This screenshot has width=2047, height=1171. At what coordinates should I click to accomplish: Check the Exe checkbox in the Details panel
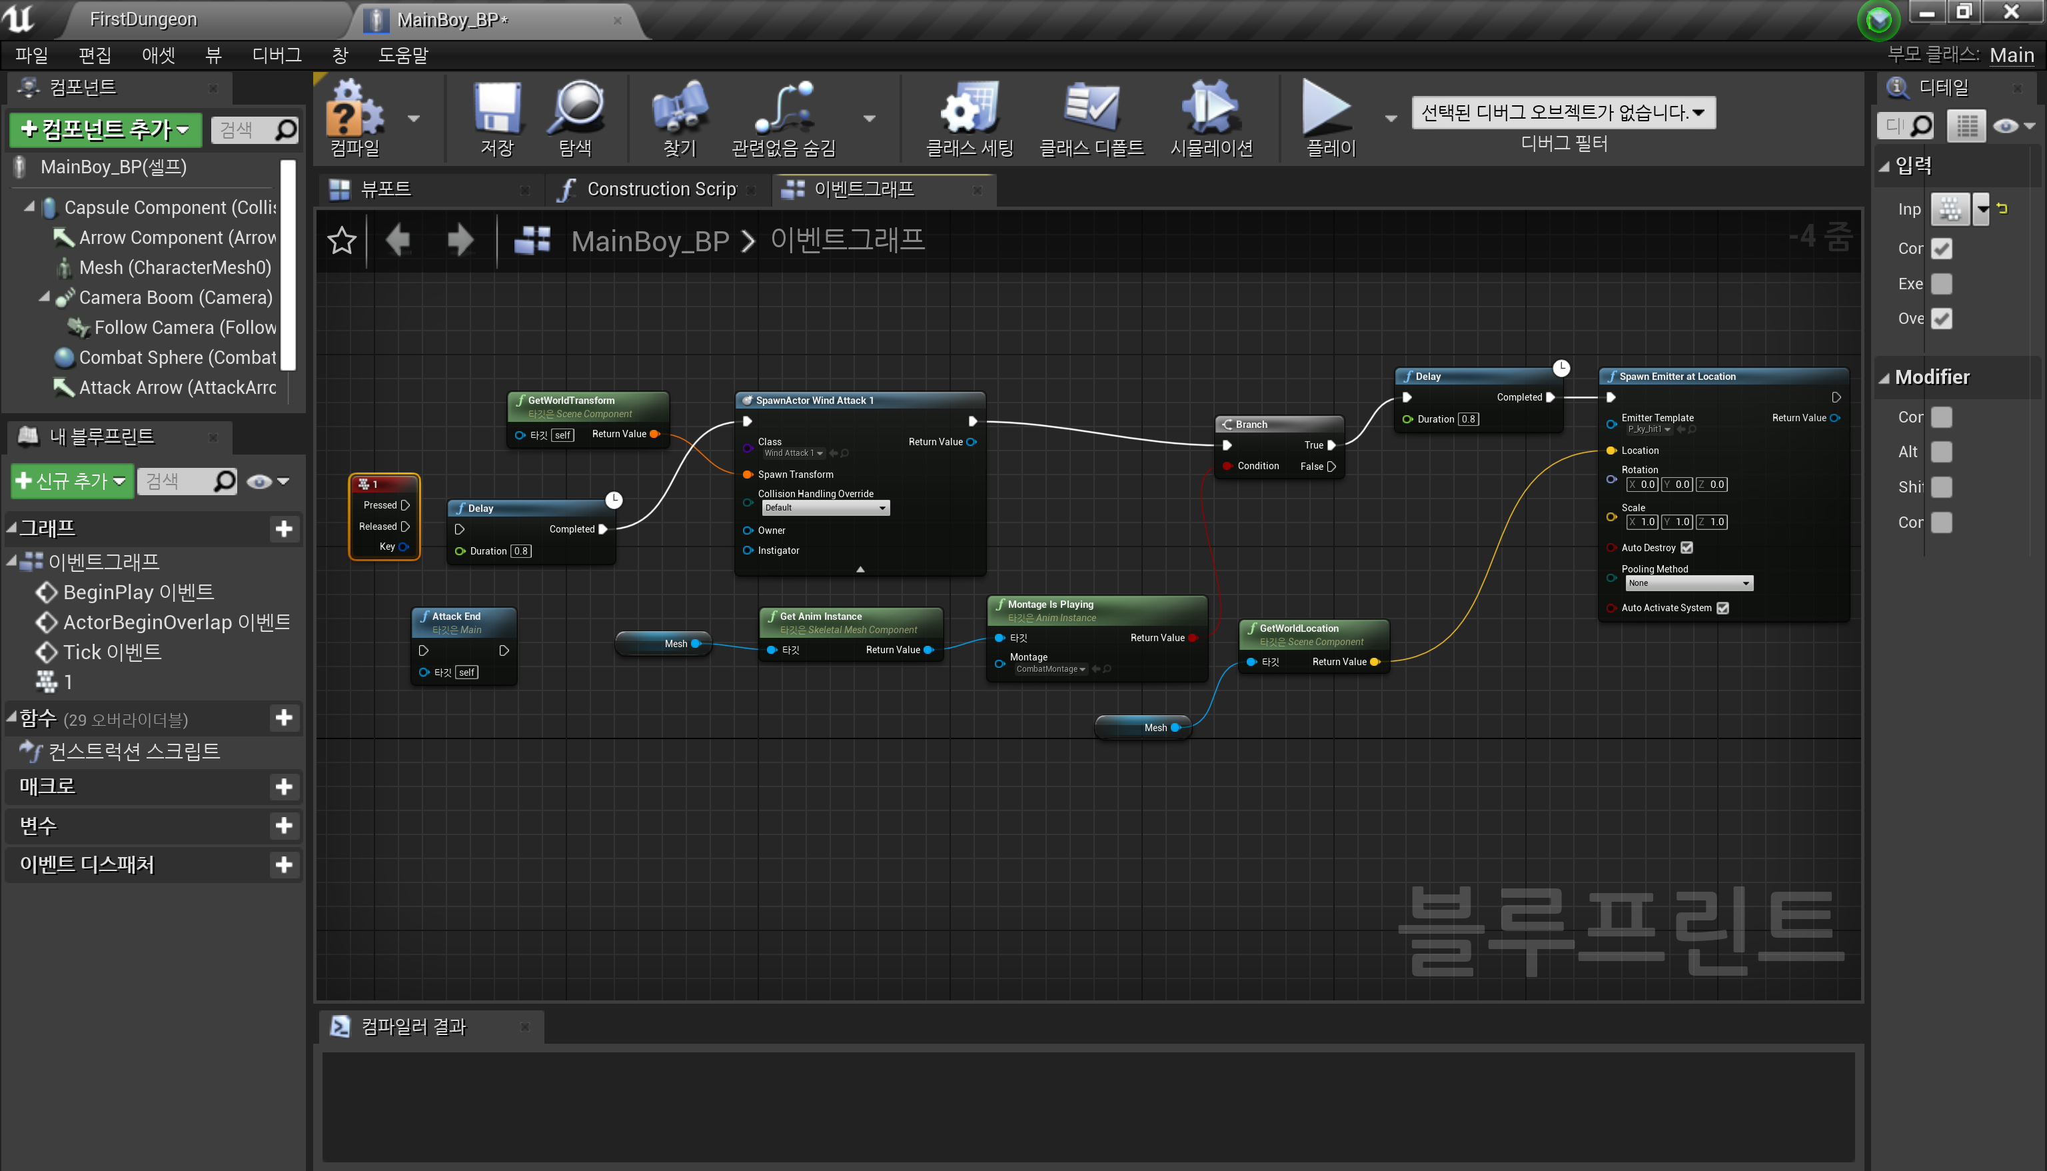pos(1941,284)
